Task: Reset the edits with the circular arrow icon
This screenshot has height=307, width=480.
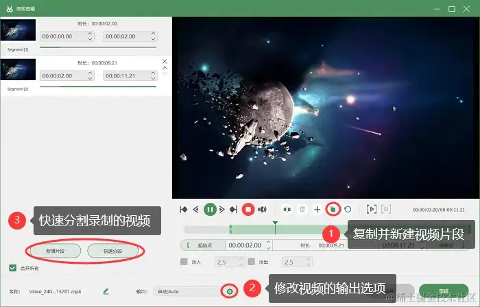Action: (x=348, y=210)
